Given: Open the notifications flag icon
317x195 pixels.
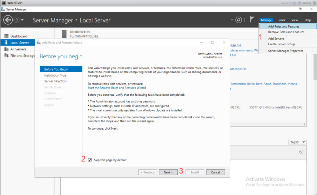Looking at the screenshot, I should pyautogui.click(x=252, y=19).
